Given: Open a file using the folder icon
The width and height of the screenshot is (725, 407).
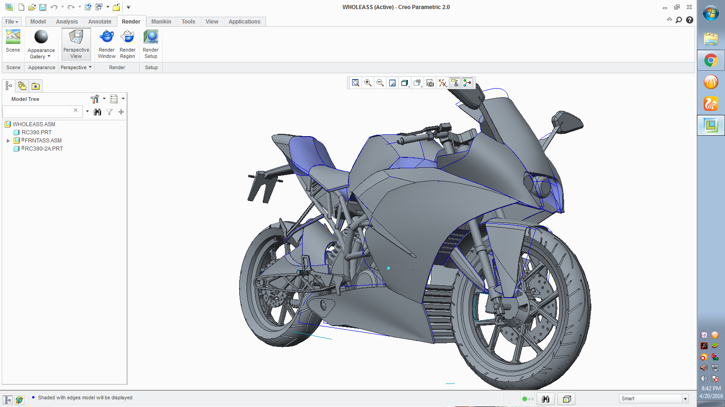Looking at the screenshot, I should (32, 7).
